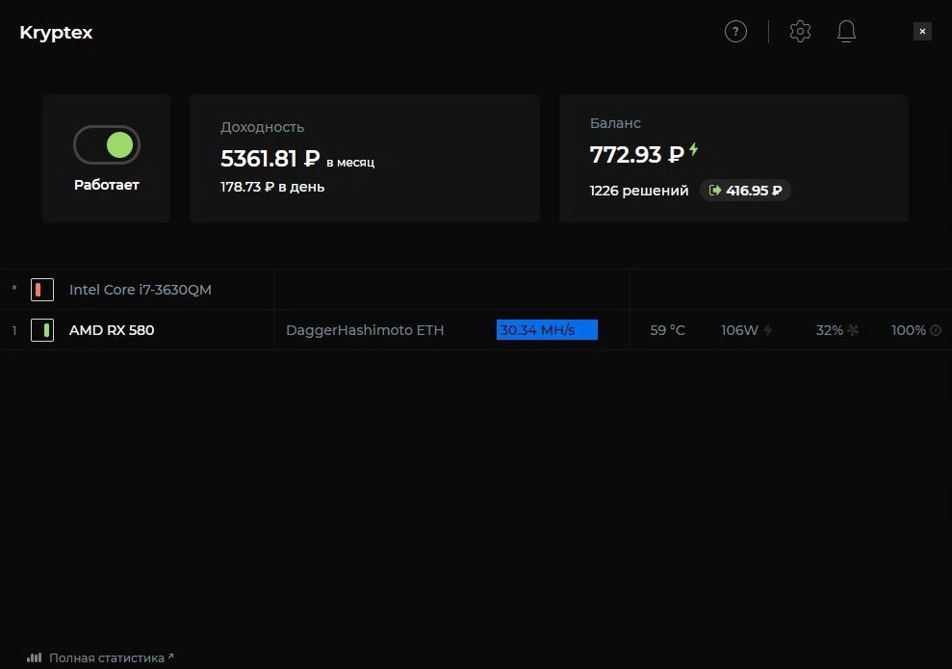This screenshot has height=669, width=952.
Task: Click the 772.93 ₽ balance amount
Action: pos(637,155)
